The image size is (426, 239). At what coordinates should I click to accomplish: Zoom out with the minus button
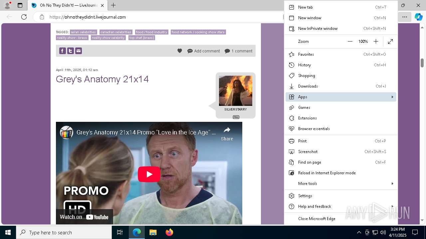[350, 41]
